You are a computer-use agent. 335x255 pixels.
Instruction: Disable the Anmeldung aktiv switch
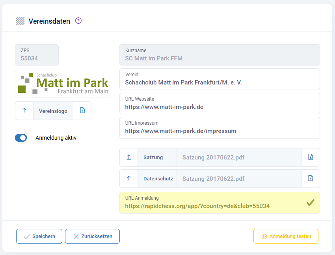(21, 138)
